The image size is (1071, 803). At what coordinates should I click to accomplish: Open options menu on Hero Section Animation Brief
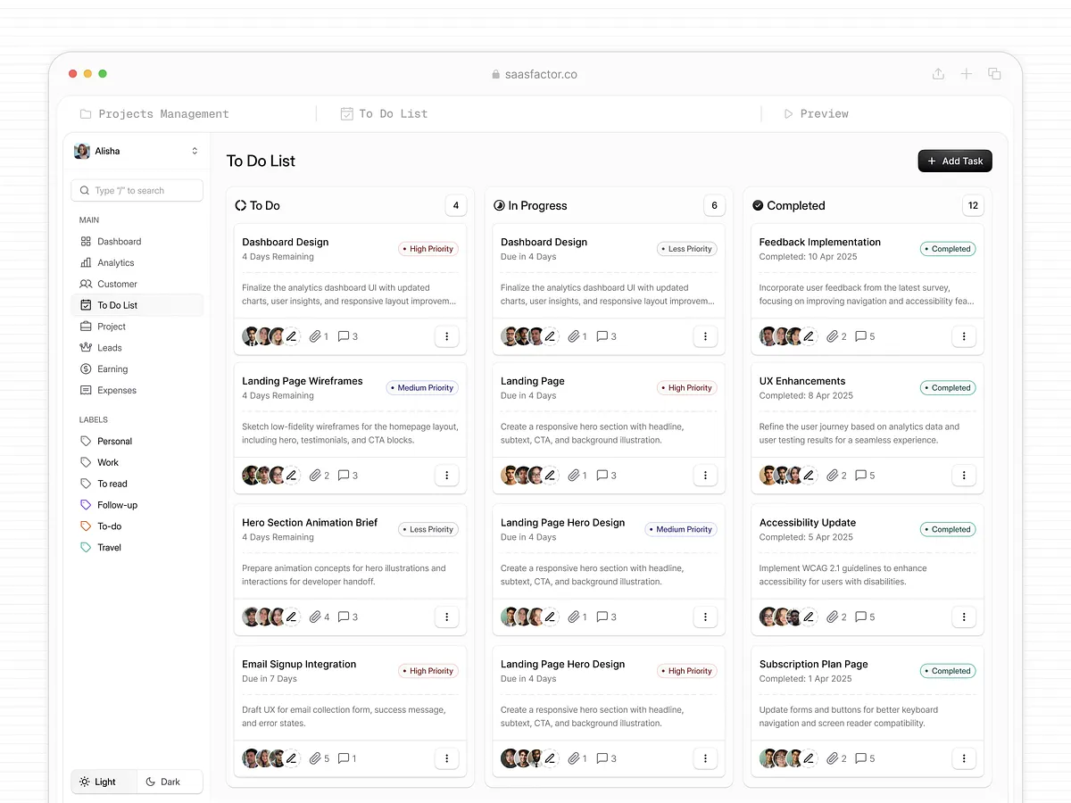point(446,617)
